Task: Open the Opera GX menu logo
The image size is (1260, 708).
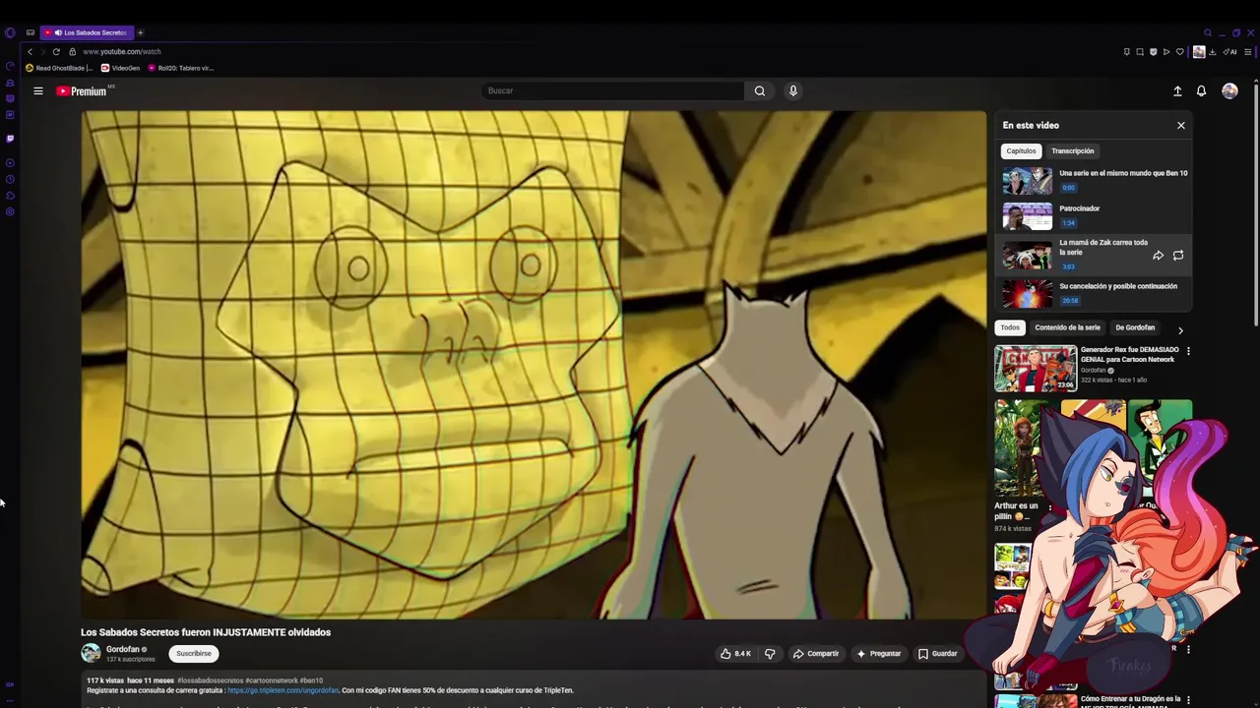Action: coord(10,32)
